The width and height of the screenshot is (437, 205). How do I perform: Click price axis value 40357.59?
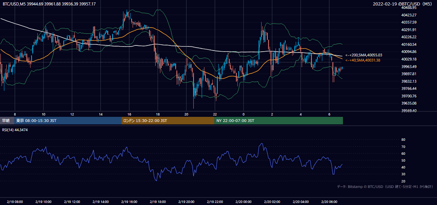pos(409,22)
